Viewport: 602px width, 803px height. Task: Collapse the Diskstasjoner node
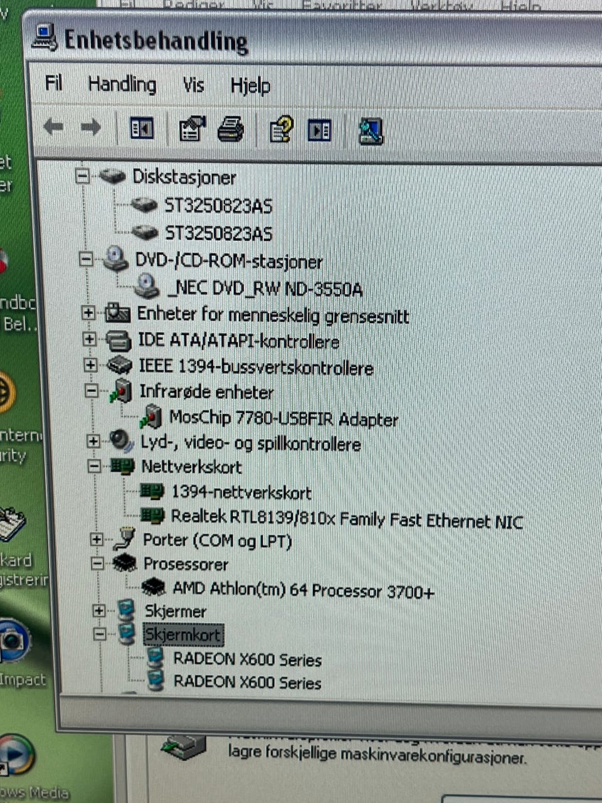click(x=83, y=176)
